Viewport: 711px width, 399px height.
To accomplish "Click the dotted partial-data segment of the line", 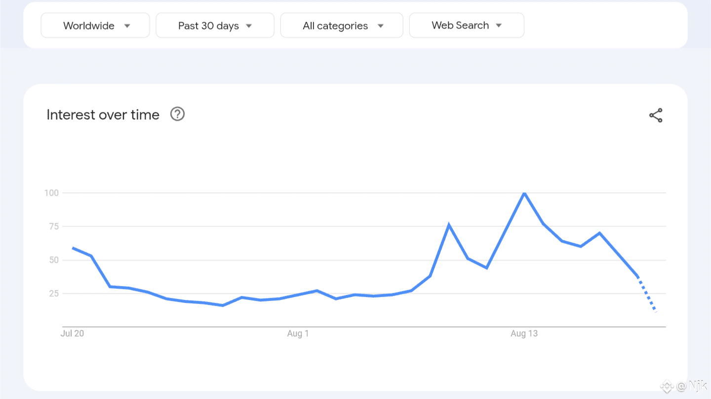I will coord(647,295).
